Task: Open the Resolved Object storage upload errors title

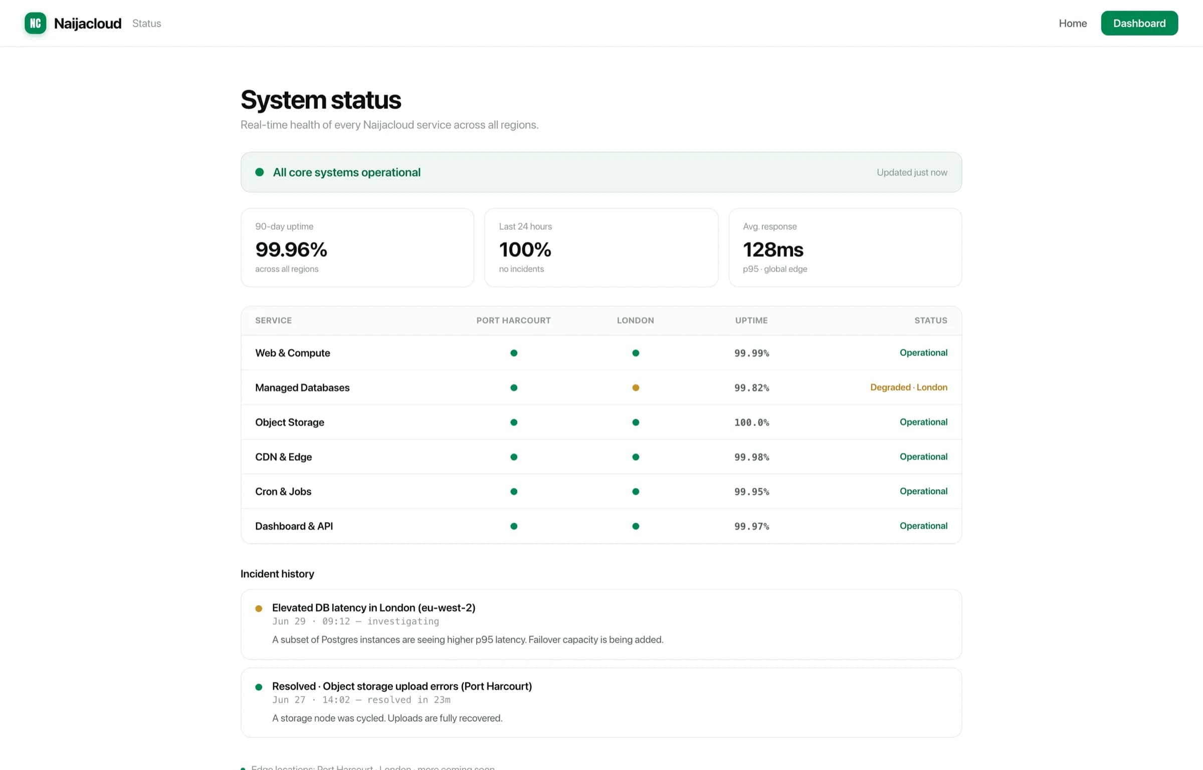Action: coord(402,686)
